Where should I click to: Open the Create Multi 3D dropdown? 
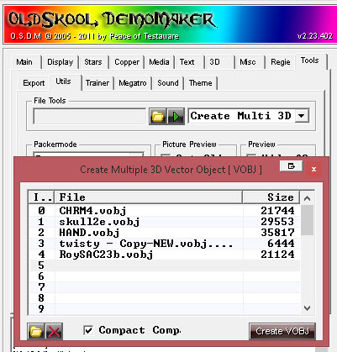click(302, 116)
